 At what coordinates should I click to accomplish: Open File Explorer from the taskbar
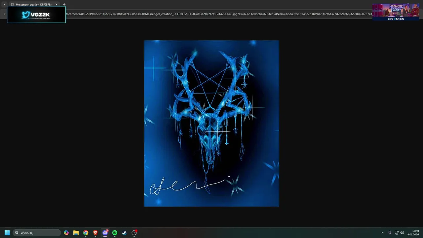[76, 233]
